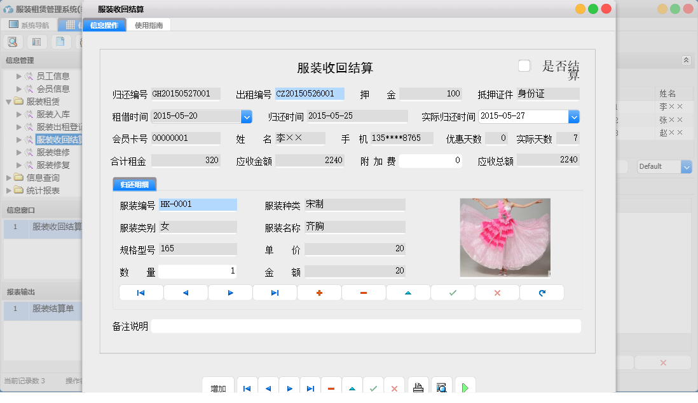Run the settlement using the green play icon
This screenshot has height=403, width=698.
[x=463, y=386]
